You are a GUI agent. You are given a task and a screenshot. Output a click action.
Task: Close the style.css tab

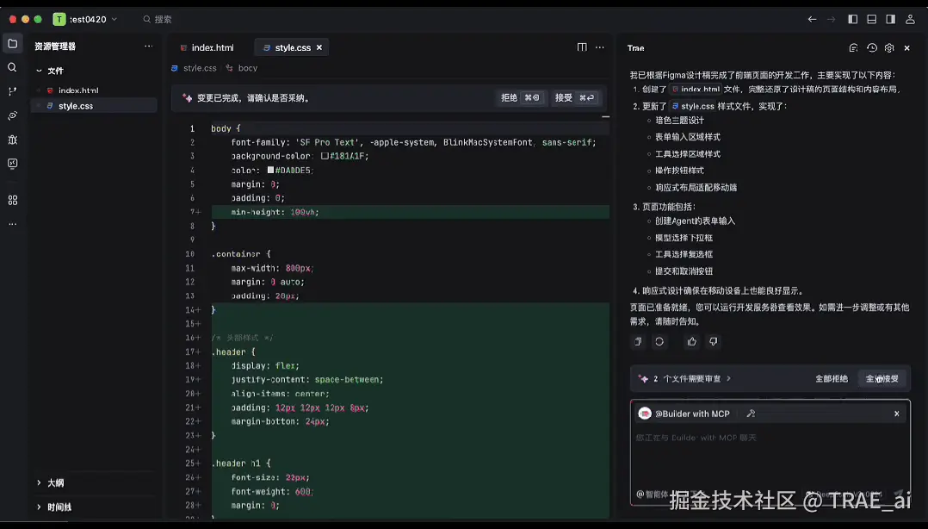point(319,48)
